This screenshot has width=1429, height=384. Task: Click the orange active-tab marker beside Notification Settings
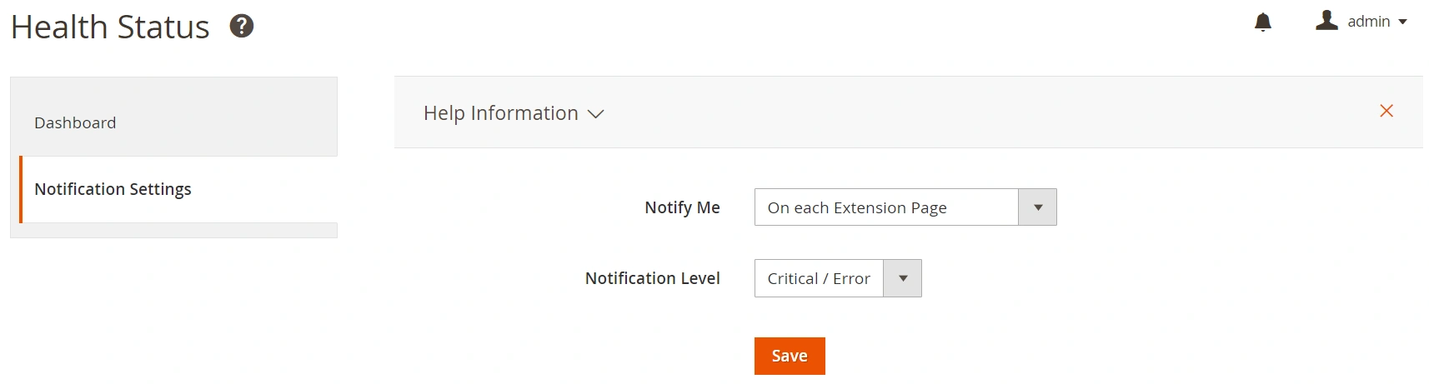21,189
